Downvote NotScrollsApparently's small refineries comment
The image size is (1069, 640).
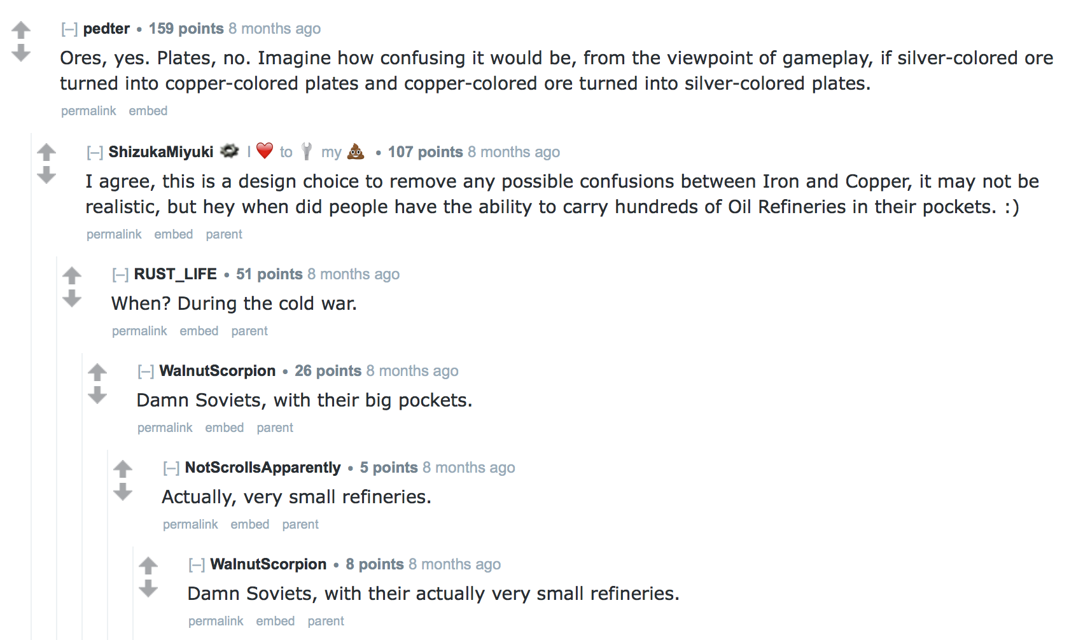(123, 492)
